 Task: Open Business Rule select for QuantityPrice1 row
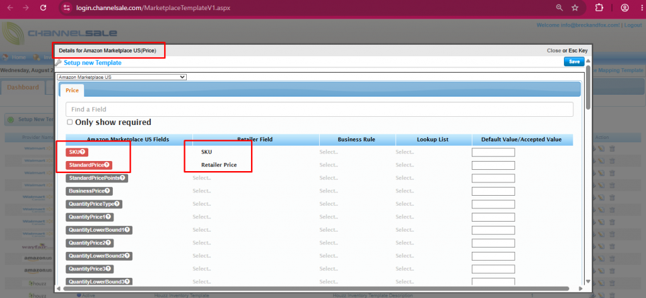coord(329,217)
